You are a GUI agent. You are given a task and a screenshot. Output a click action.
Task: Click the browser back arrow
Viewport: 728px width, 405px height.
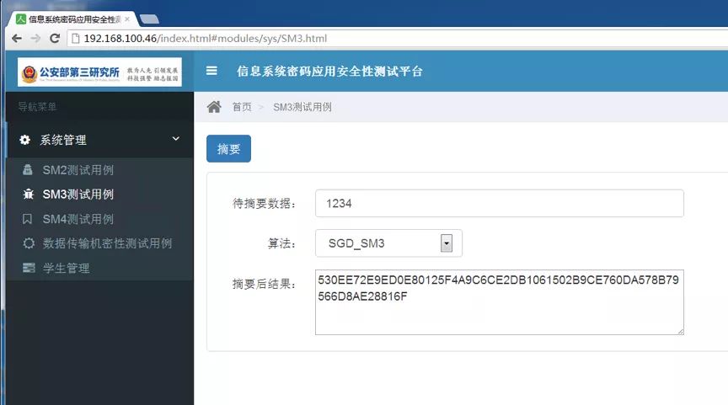pos(16,38)
